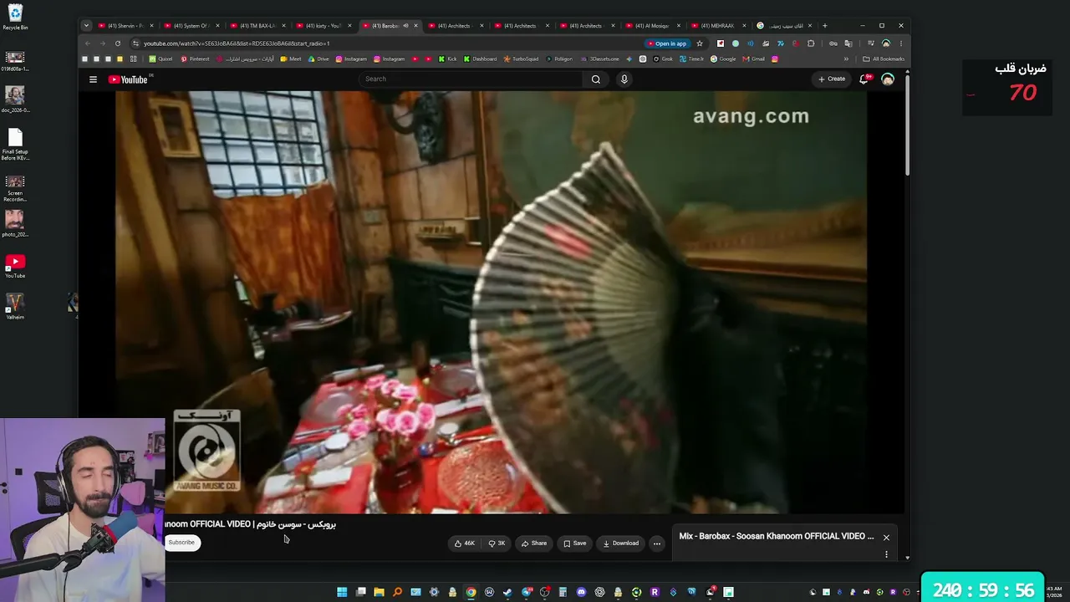Open the Gmail bookmark
Image resolution: width=1070 pixels, height=602 pixels.
[754, 59]
